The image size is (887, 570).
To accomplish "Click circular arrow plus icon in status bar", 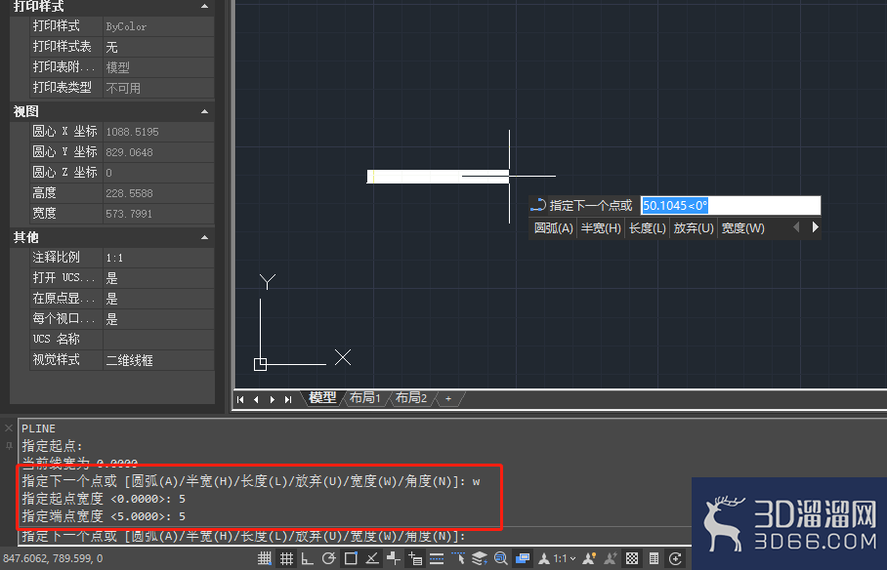I will coord(675,558).
